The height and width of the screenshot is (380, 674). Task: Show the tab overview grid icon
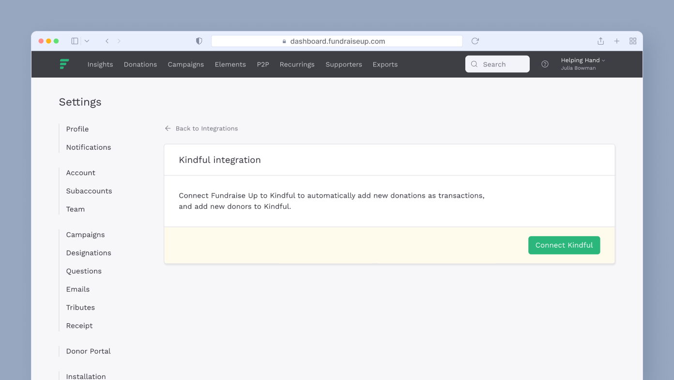(633, 41)
